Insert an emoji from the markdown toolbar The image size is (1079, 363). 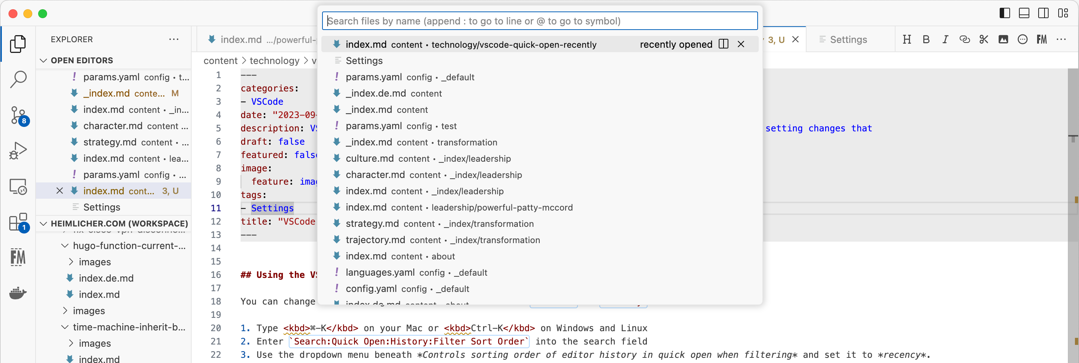(1022, 39)
